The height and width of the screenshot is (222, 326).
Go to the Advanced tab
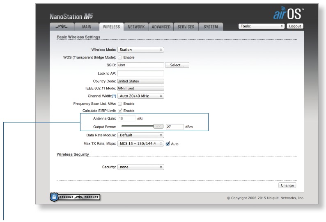[x=161, y=27]
